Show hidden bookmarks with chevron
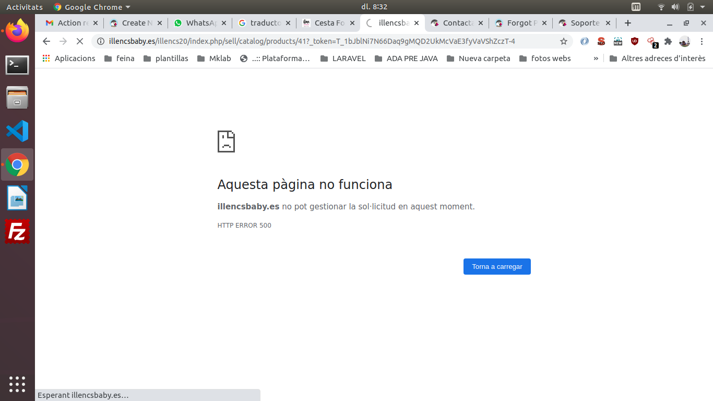 [596, 58]
